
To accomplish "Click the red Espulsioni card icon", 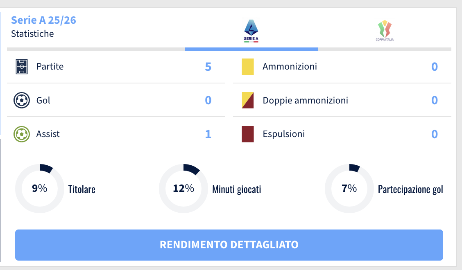I will coord(248,134).
